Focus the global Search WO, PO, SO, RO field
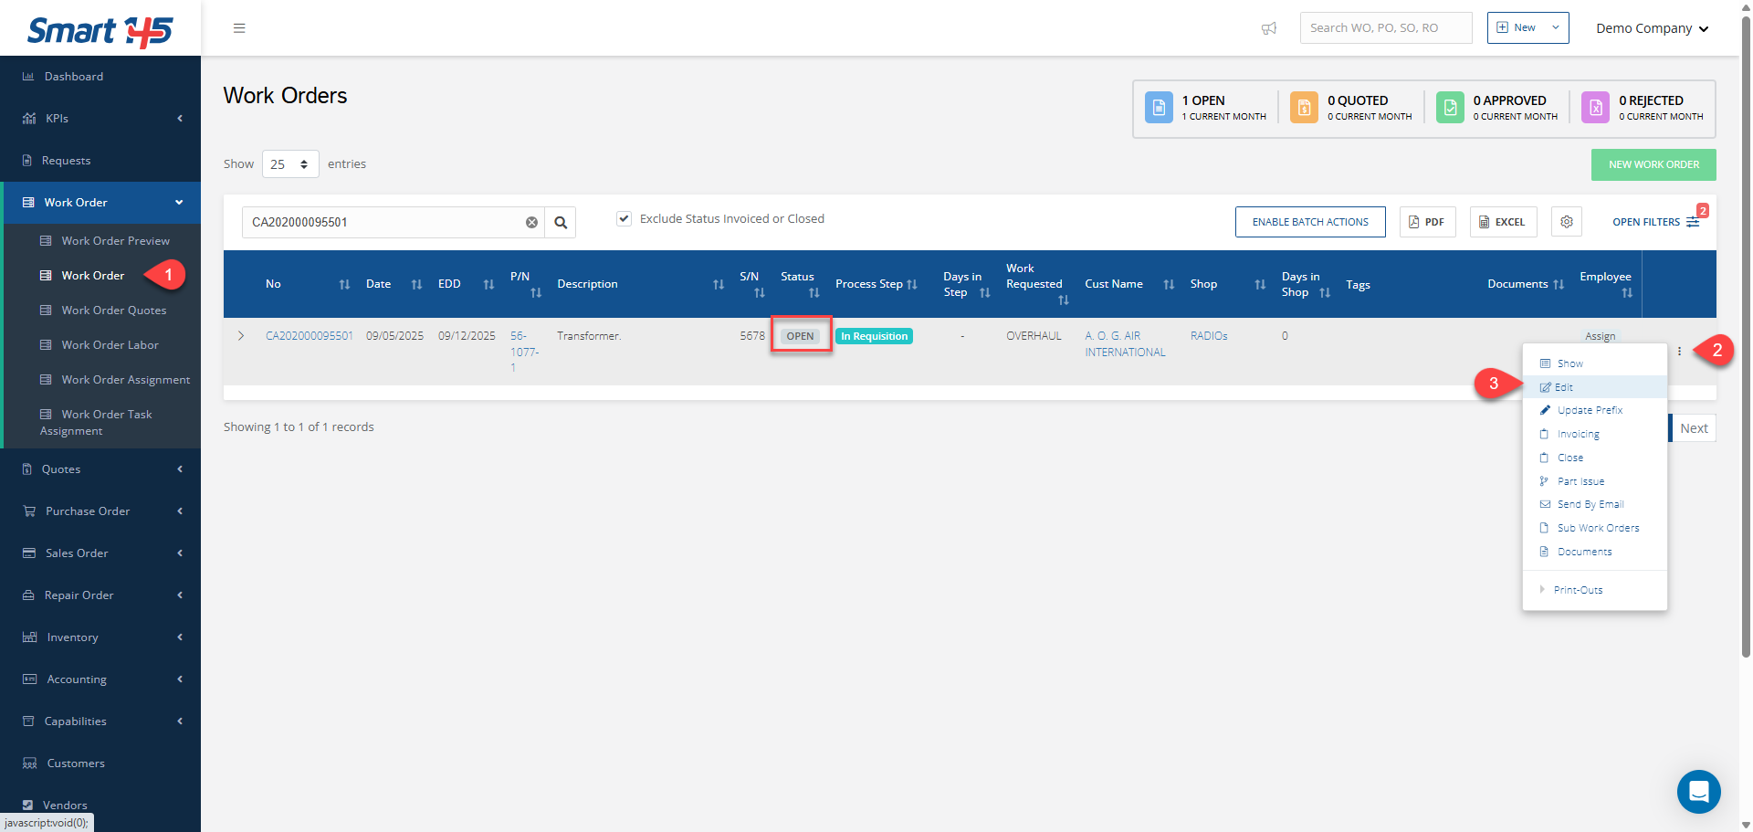The width and height of the screenshot is (1753, 832). tap(1386, 27)
